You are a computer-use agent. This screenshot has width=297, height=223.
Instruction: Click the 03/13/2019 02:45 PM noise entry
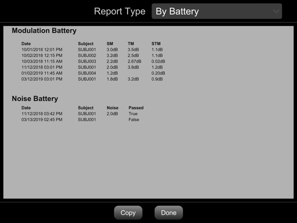(42, 120)
